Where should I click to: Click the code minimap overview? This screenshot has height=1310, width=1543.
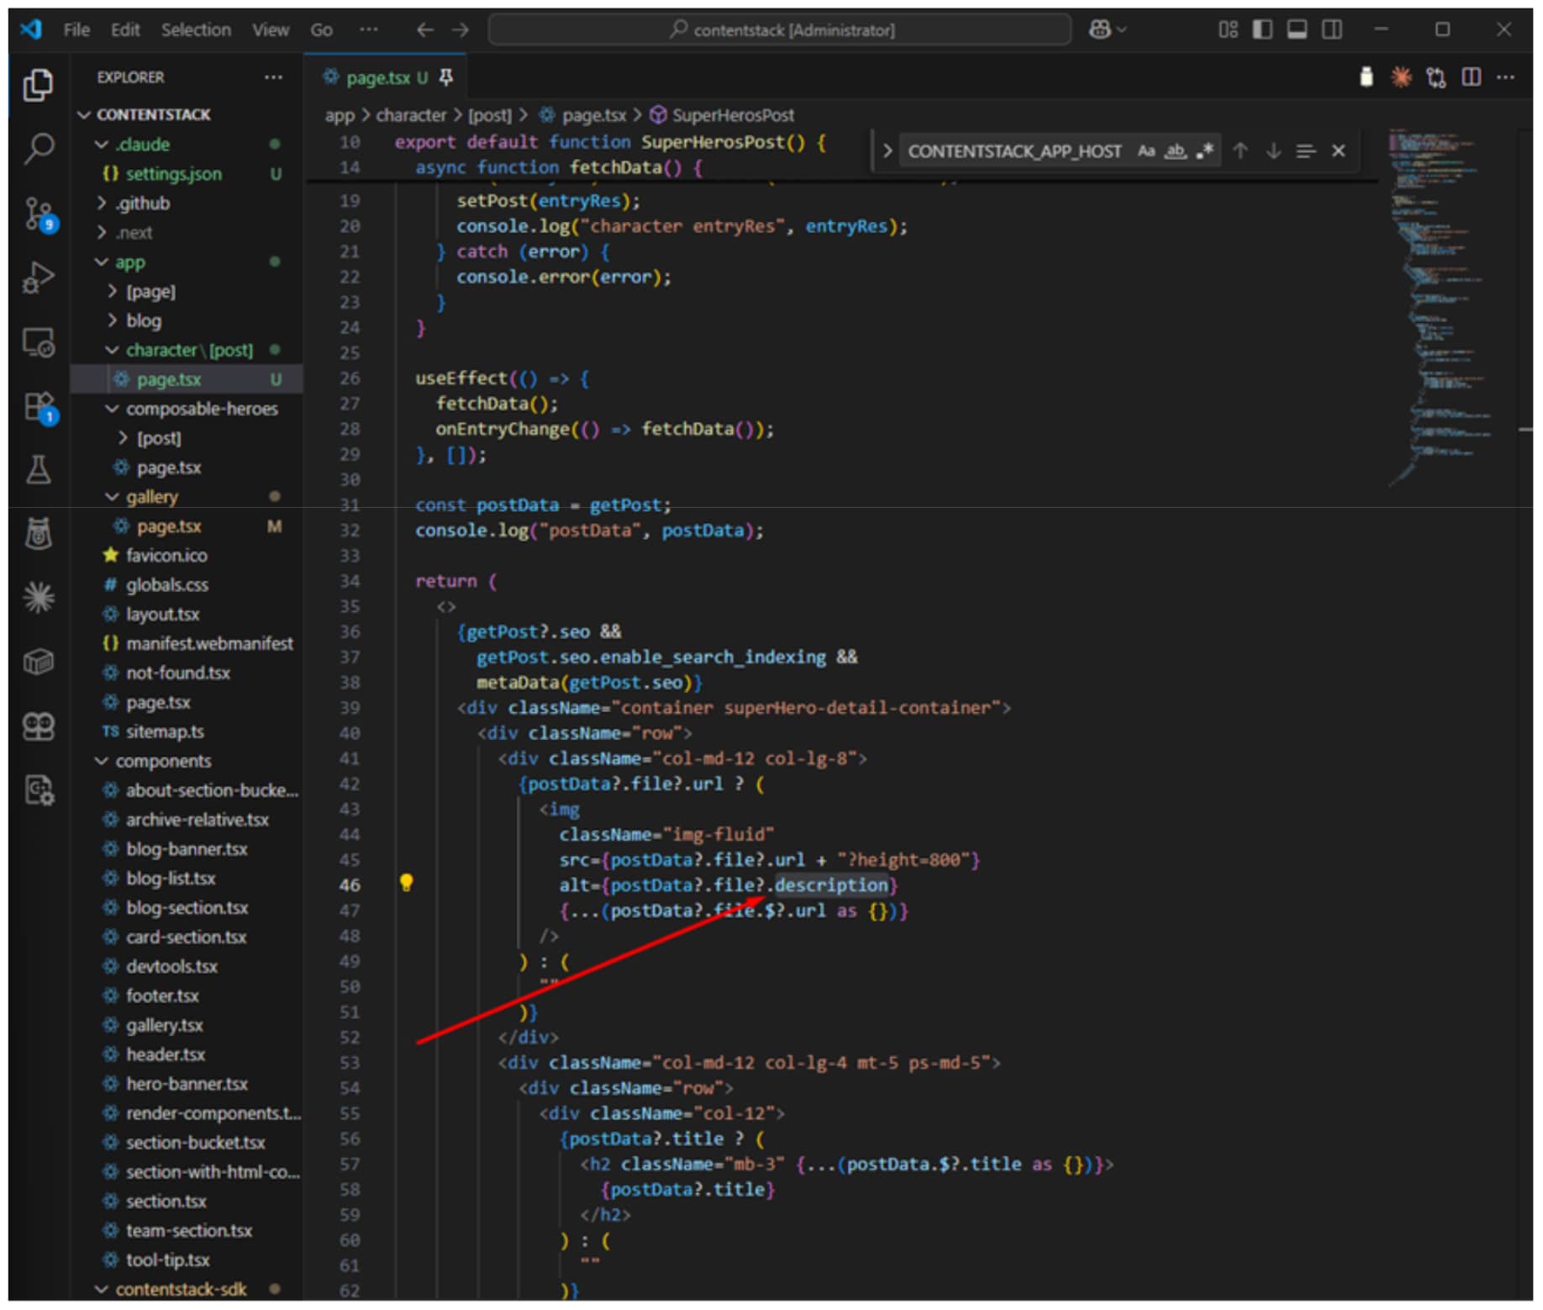point(1441,307)
